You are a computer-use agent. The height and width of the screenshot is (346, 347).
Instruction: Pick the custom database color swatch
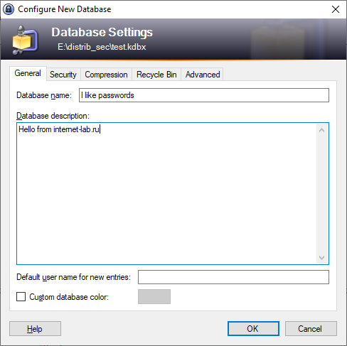point(154,296)
